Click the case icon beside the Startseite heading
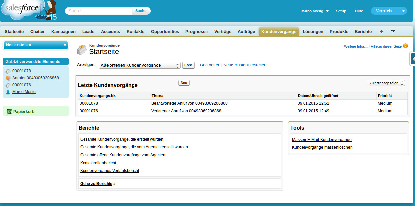The height and width of the screenshot is (206, 415). pyautogui.click(x=82, y=49)
